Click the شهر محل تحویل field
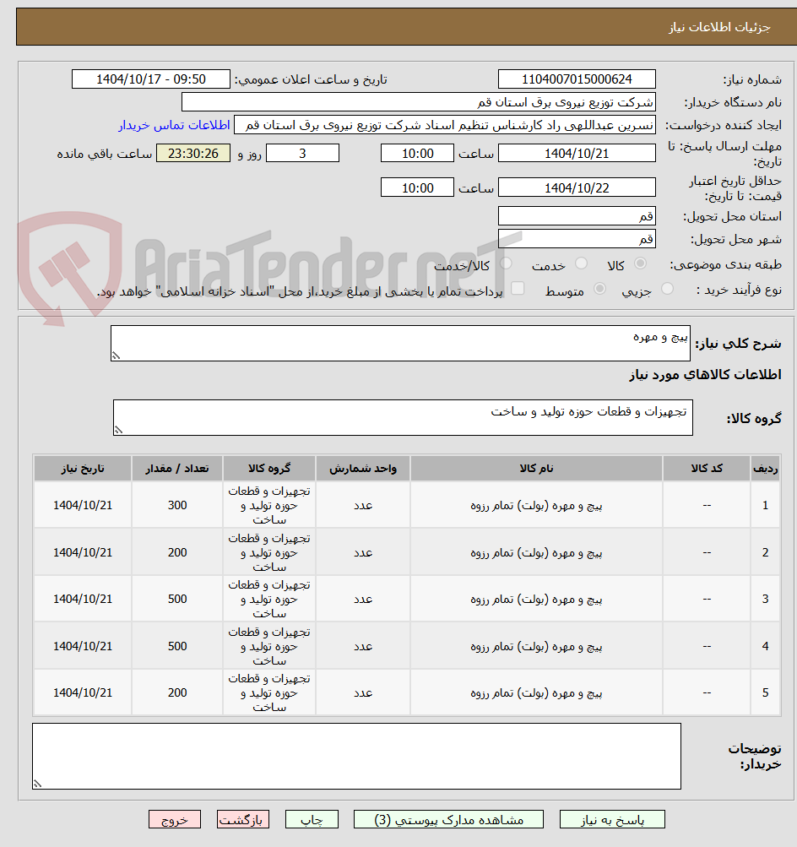Image resolution: width=797 pixels, height=847 pixels. click(x=577, y=239)
